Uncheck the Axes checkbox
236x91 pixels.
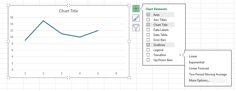(x=148, y=15)
